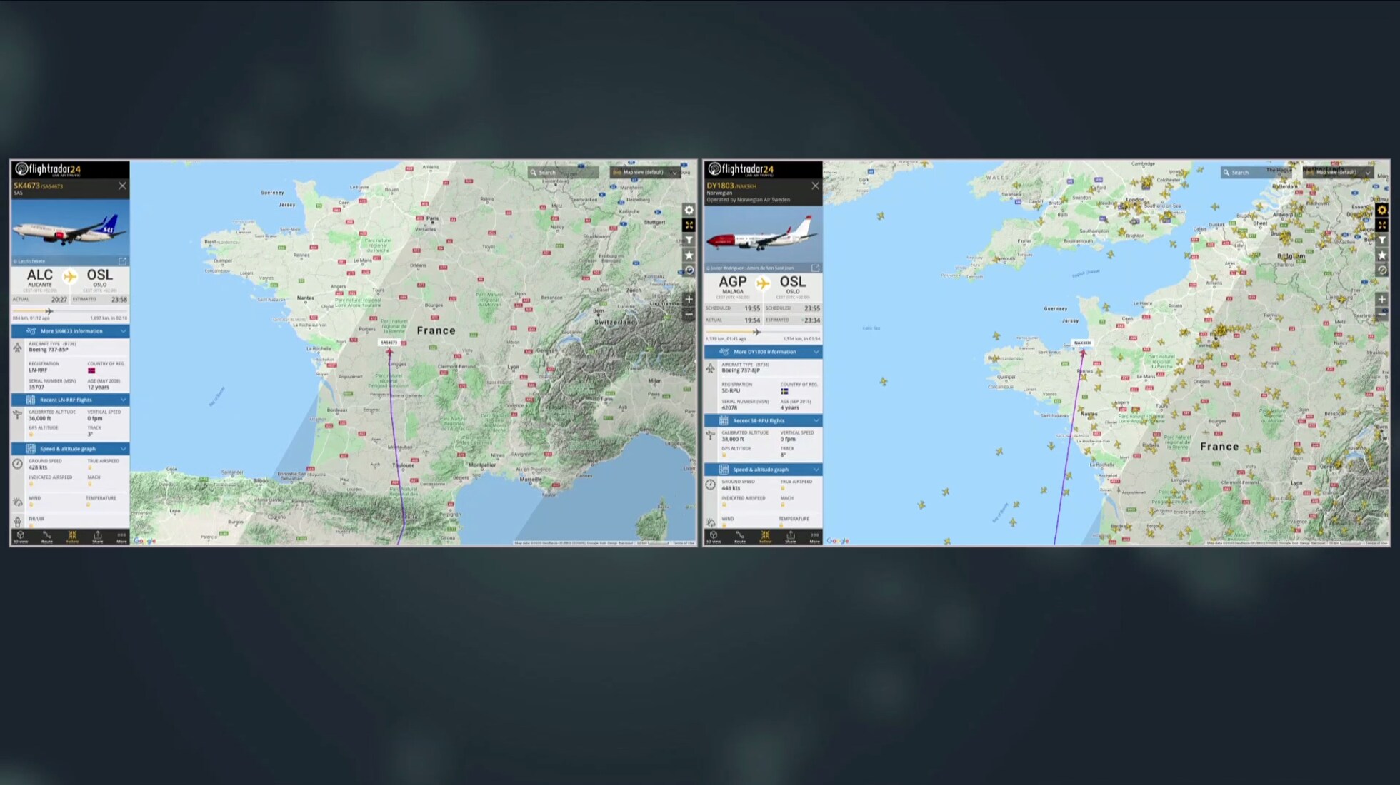Image resolution: width=1400 pixels, height=785 pixels.
Task: Open settings gear on right map
Action: pos(1381,210)
